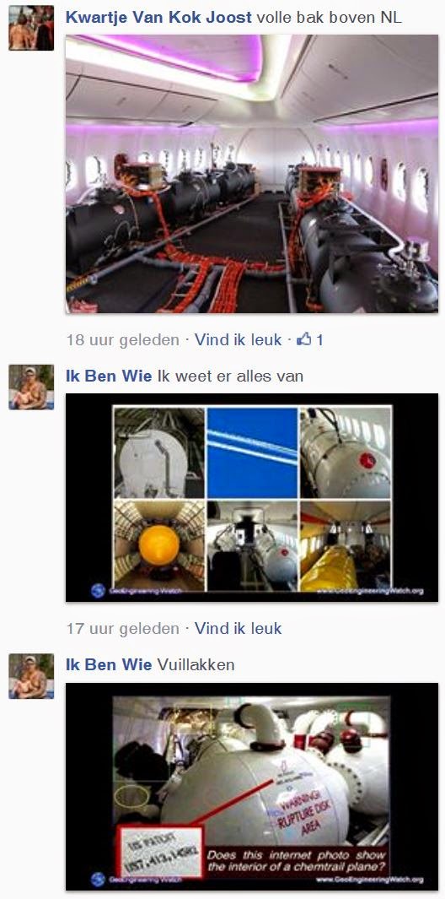Click the thumbs-up like count icon
Viewport: 445px width, 899px height.
click(x=303, y=339)
